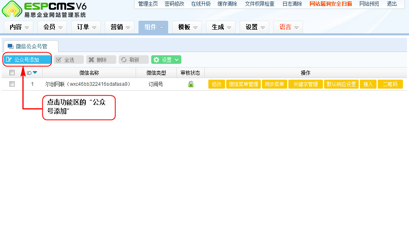Open the 模板 main menu
This screenshot has width=409, height=226.
pos(187,27)
